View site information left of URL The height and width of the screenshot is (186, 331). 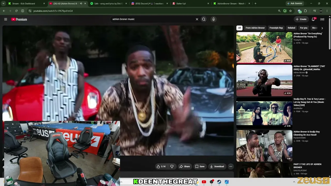(x=30, y=11)
